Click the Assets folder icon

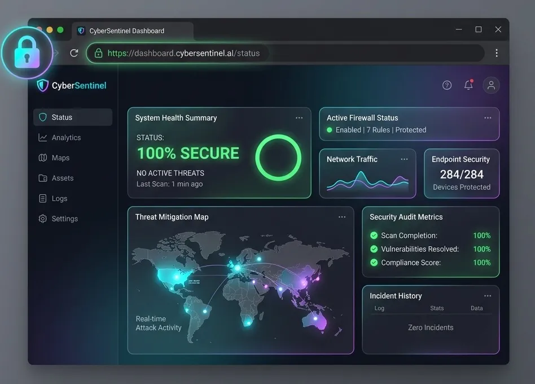click(x=43, y=178)
